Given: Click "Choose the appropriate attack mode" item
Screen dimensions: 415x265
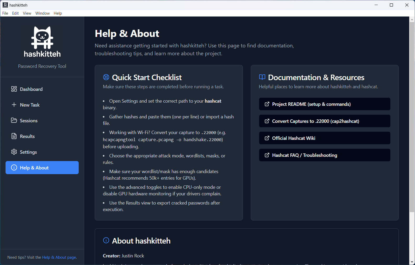Looking at the screenshot, I should click(164, 159).
